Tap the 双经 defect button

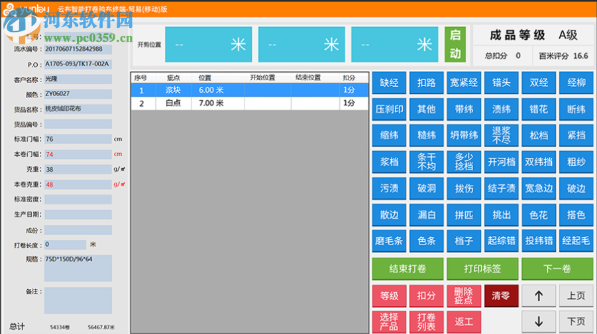pyautogui.click(x=539, y=83)
